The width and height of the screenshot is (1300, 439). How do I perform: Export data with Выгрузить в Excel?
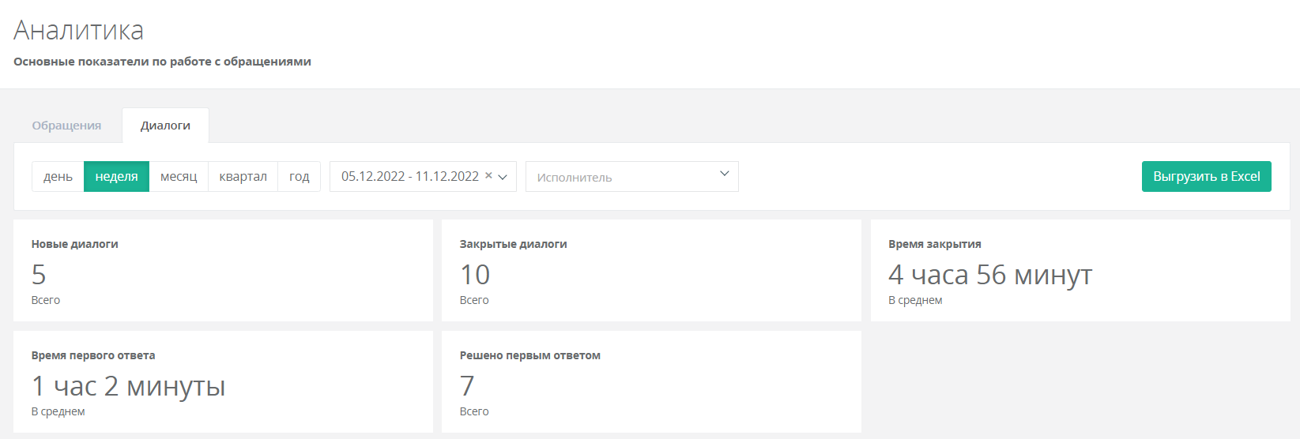pos(1207,177)
